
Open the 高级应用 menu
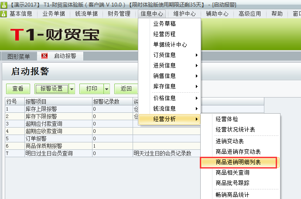(250, 14)
